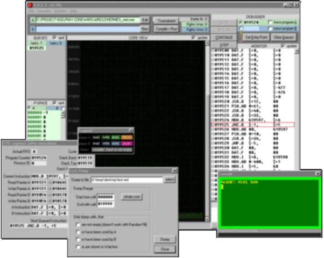Click Next Queued Instruction 019525 JMZ.B field

click(x=38, y=226)
